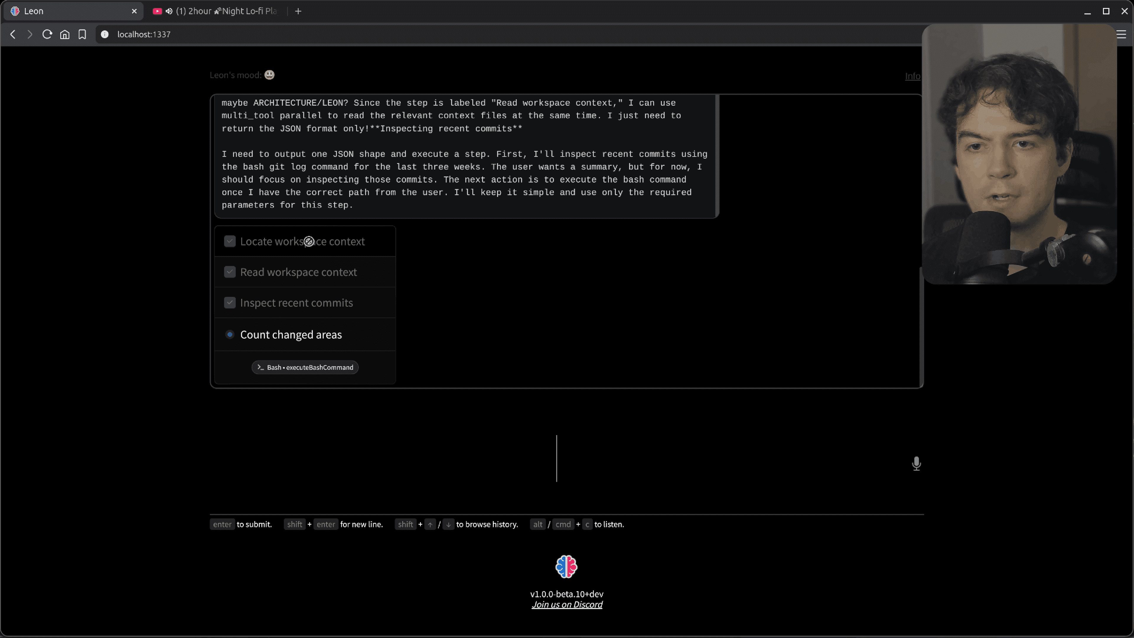
Task: Open the browser hamburger menu
Action: (1121, 34)
